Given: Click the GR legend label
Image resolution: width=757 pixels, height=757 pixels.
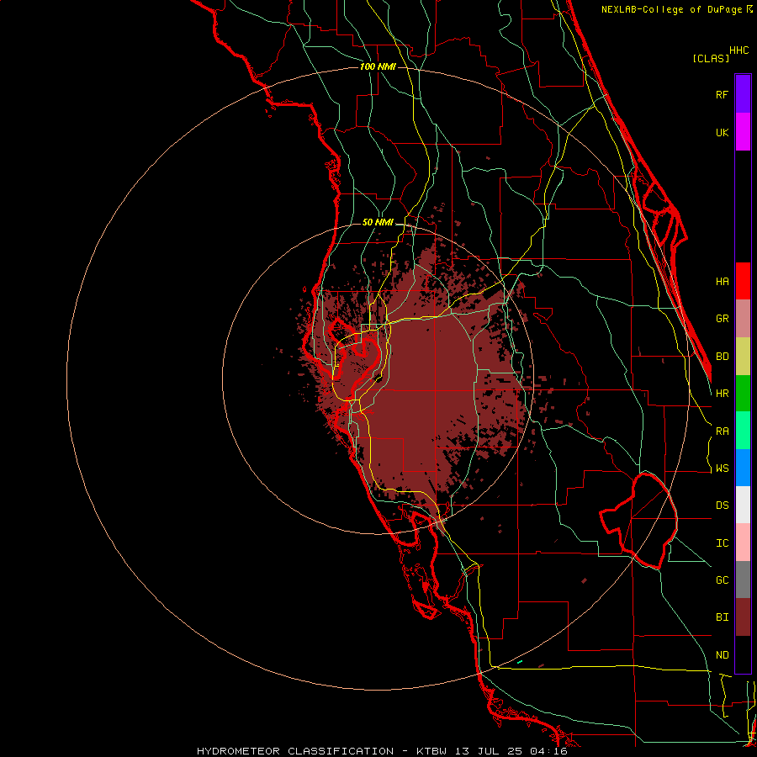Looking at the screenshot, I should click(x=722, y=319).
